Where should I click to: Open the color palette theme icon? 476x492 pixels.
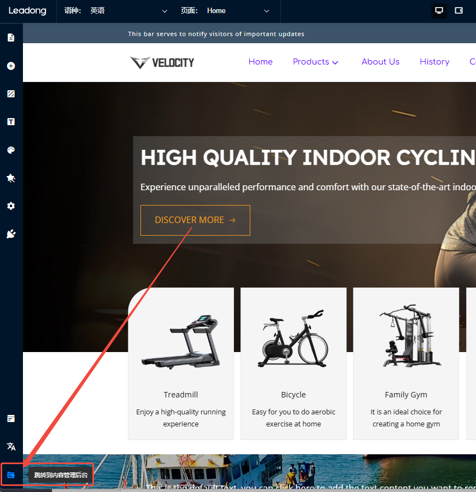pyautogui.click(x=11, y=150)
